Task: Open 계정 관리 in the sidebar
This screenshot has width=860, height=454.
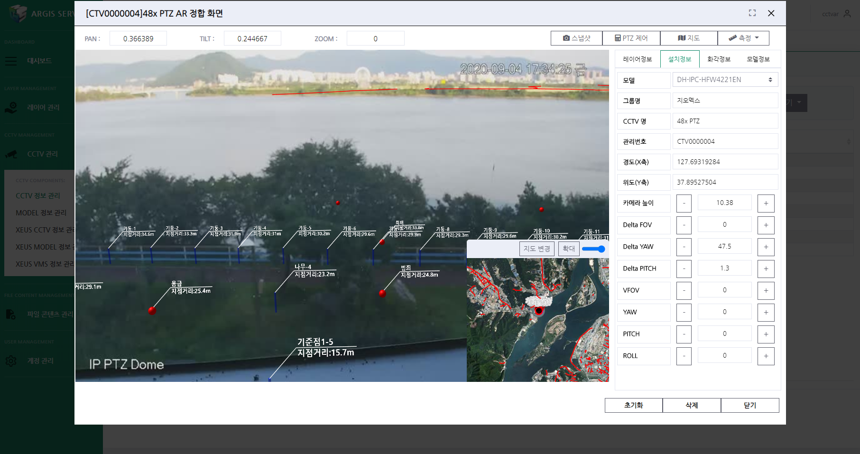Action: coord(40,361)
